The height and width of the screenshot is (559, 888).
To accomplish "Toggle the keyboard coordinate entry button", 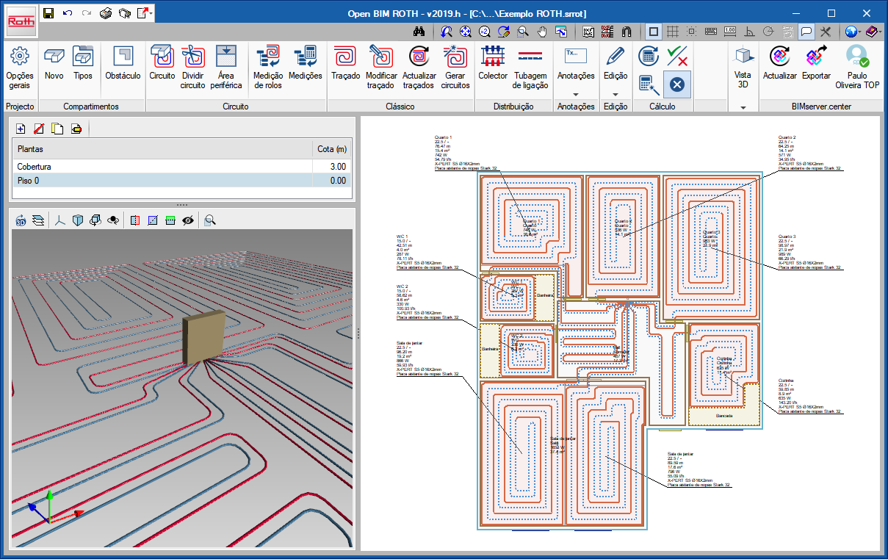I will (x=710, y=32).
